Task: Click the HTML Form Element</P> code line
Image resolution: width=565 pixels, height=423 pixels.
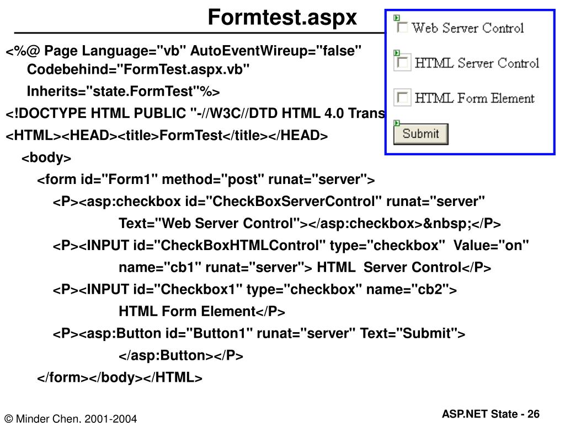Action: tap(202, 311)
